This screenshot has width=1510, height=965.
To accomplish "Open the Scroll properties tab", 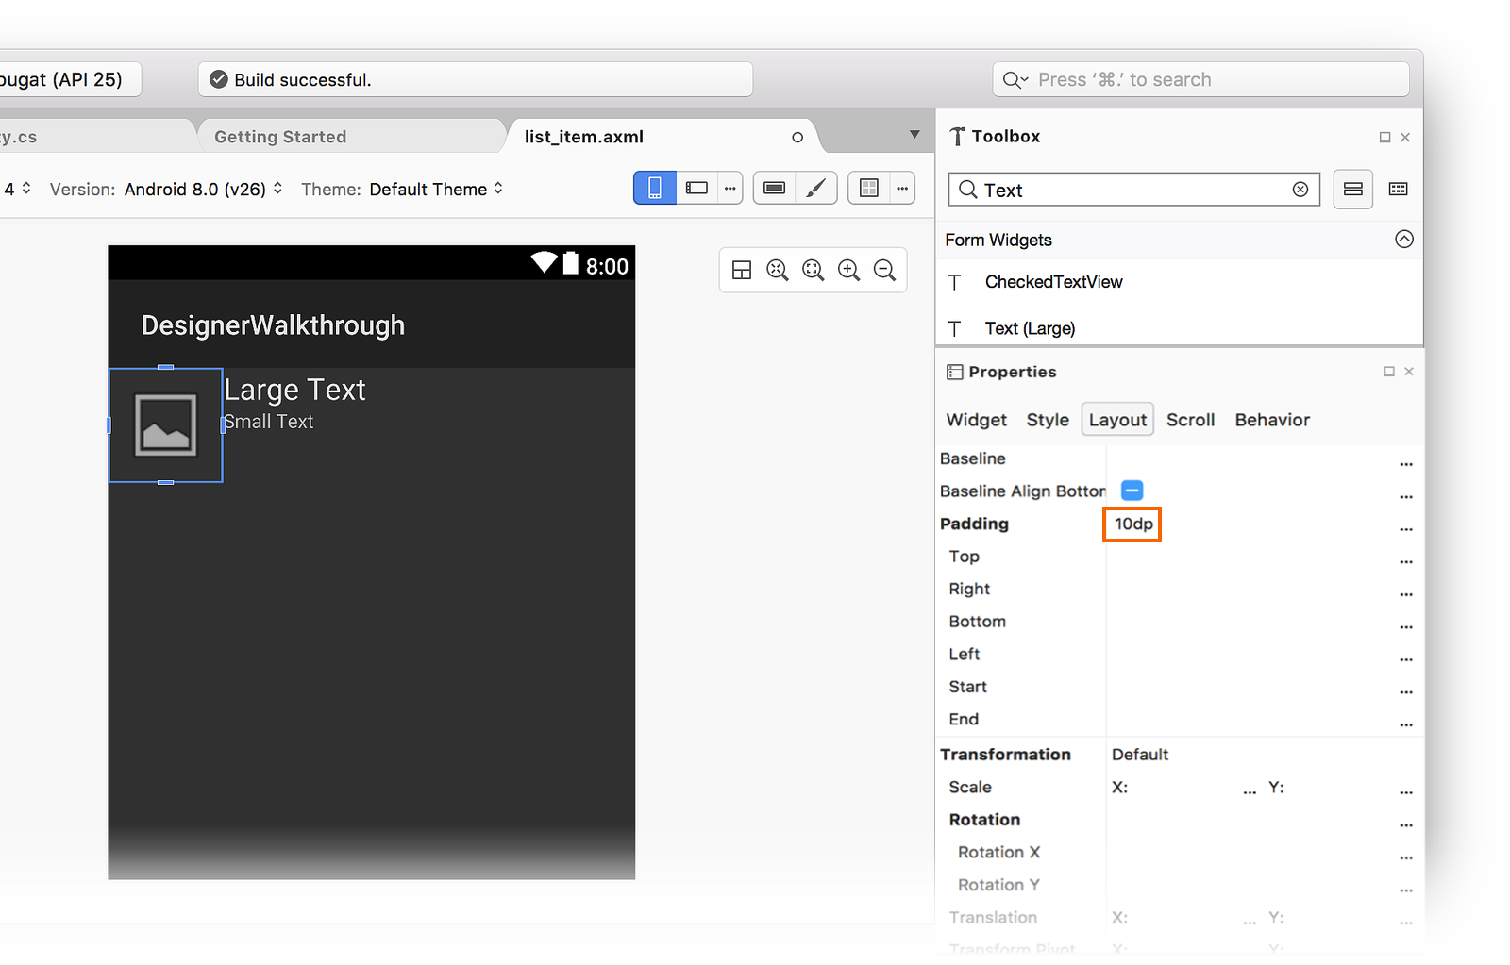I will click(x=1190, y=420).
